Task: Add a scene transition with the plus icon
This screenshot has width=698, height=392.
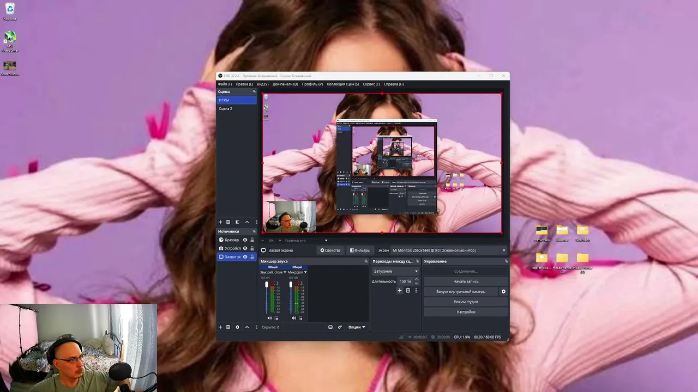Action: 399,291
